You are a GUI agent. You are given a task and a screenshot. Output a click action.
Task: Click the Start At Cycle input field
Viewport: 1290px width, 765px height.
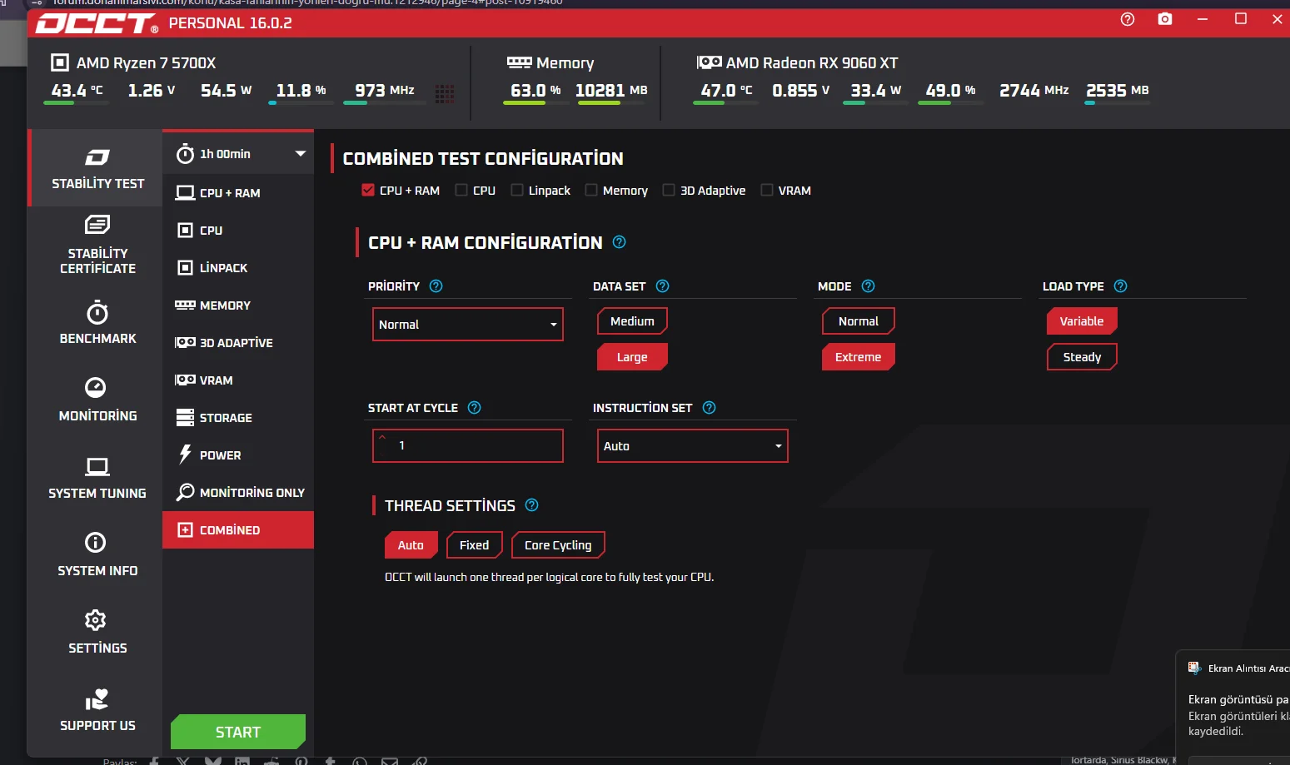point(468,446)
